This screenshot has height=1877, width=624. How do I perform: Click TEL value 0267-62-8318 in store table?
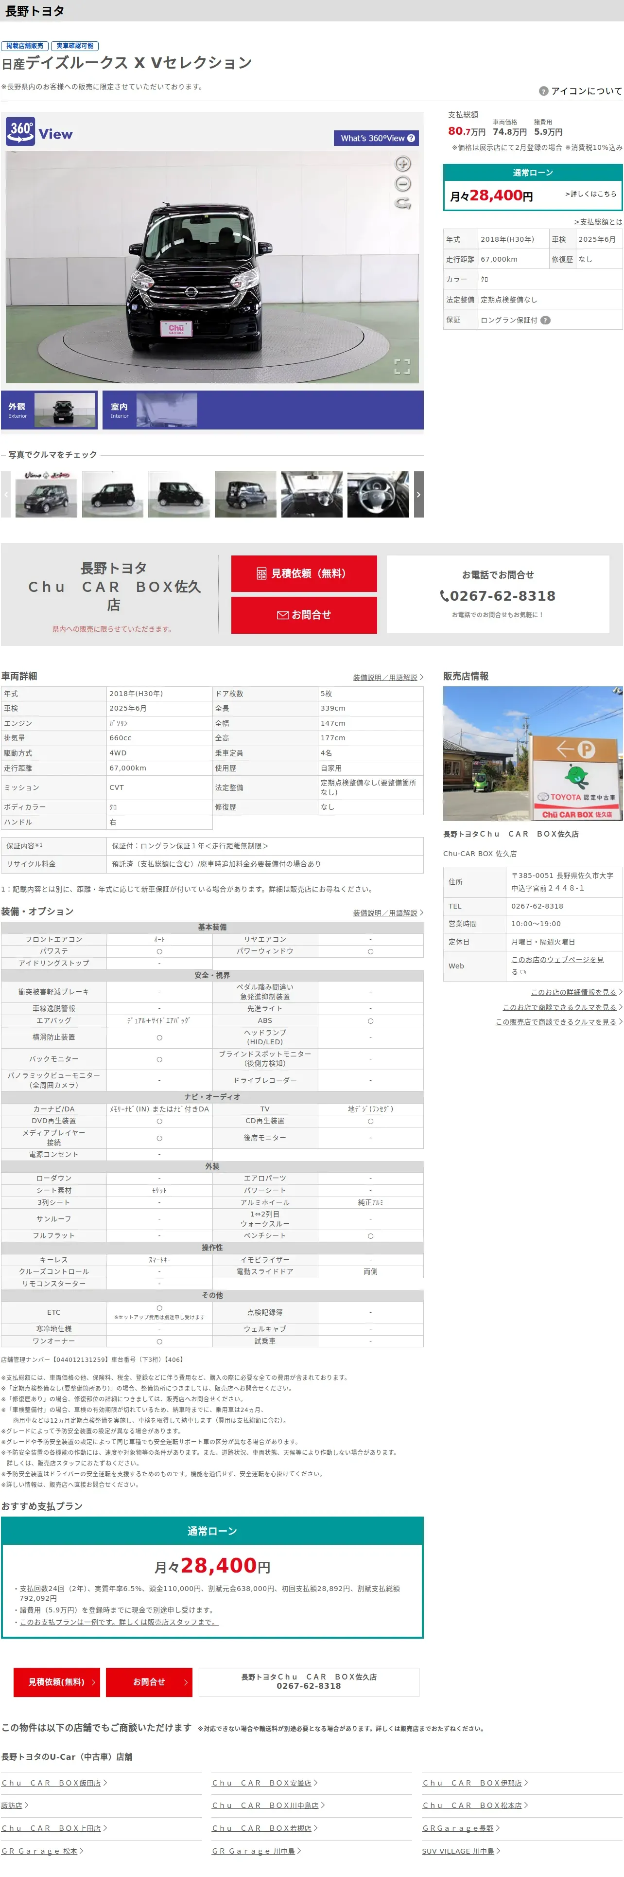pos(537,906)
